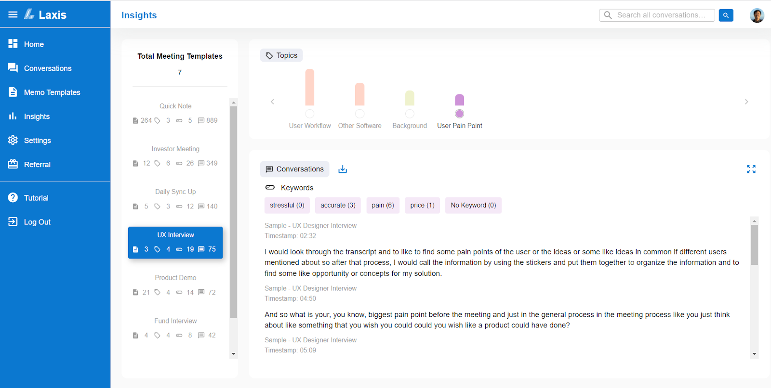Focus the Search all conversations field
This screenshot has height=388, width=771.
(x=657, y=15)
